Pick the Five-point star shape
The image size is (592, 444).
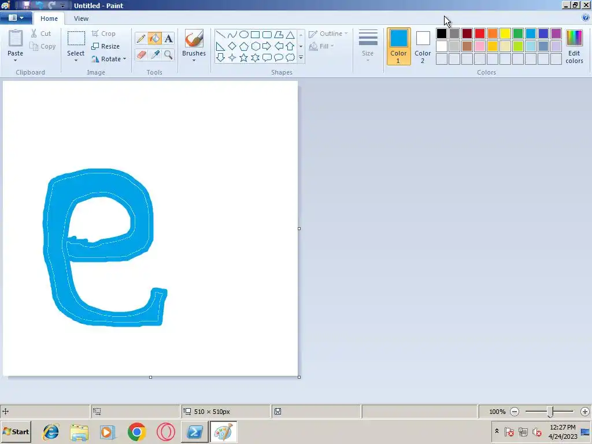point(244,58)
